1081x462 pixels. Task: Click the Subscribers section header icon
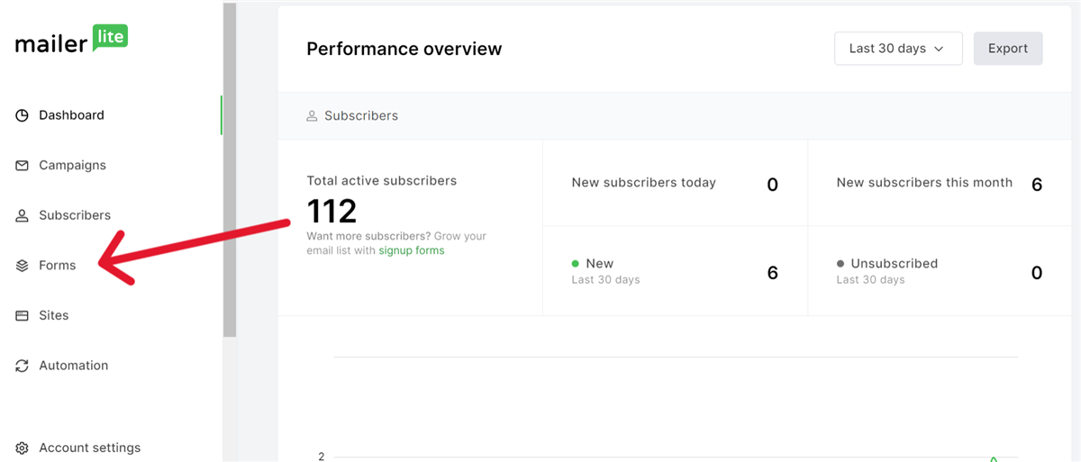[312, 116]
